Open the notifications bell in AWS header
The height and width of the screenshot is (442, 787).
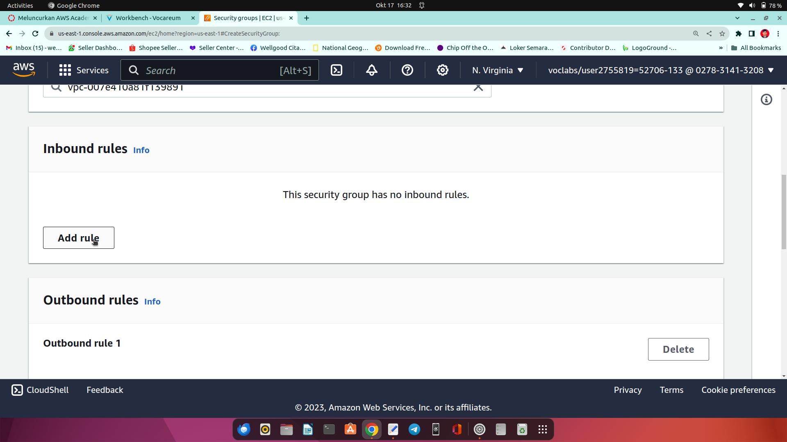[x=371, y=70]
